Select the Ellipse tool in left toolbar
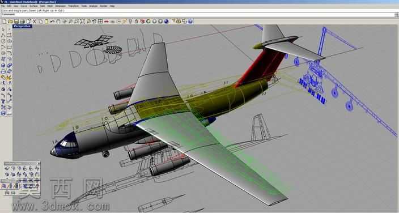This screenshot has height=213, width=399. point(10,41)
